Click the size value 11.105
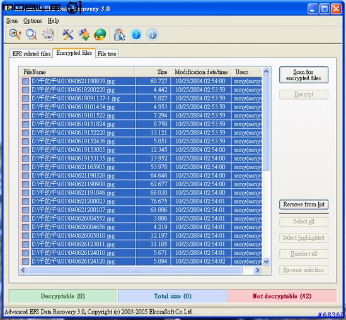 pyautogui.click(x=159, y=244)
